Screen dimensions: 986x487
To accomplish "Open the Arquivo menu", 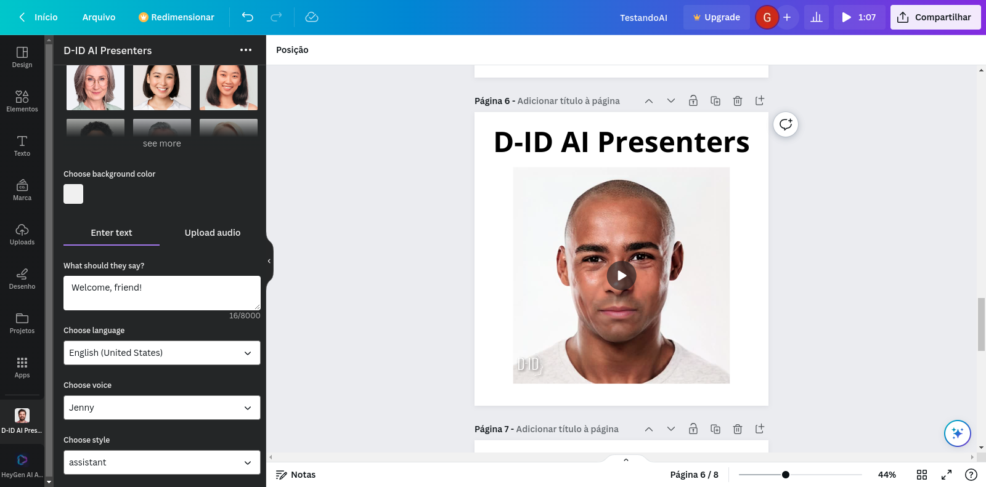I will (99, 17).
